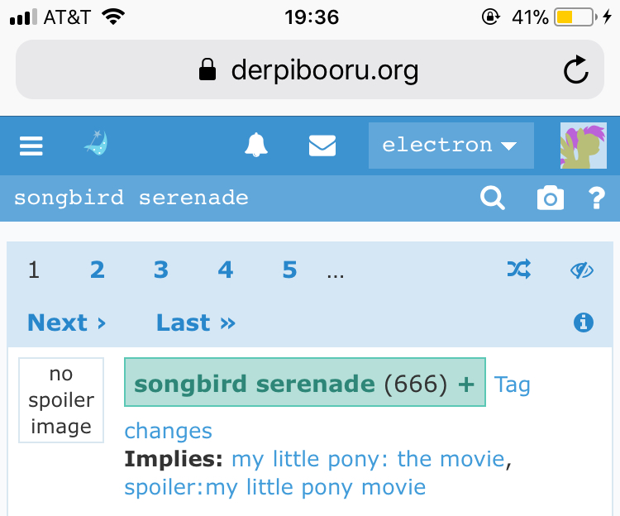Open reverse image search camera icon
Screen dimensions: 620x516
coord(551,198)
